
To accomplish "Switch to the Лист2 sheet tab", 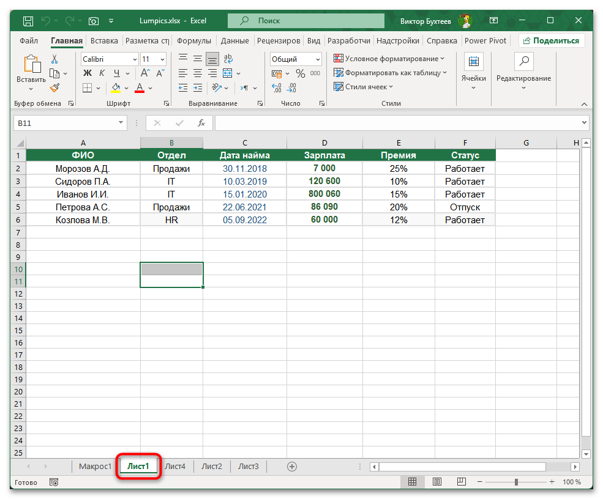I will (211, 465).
